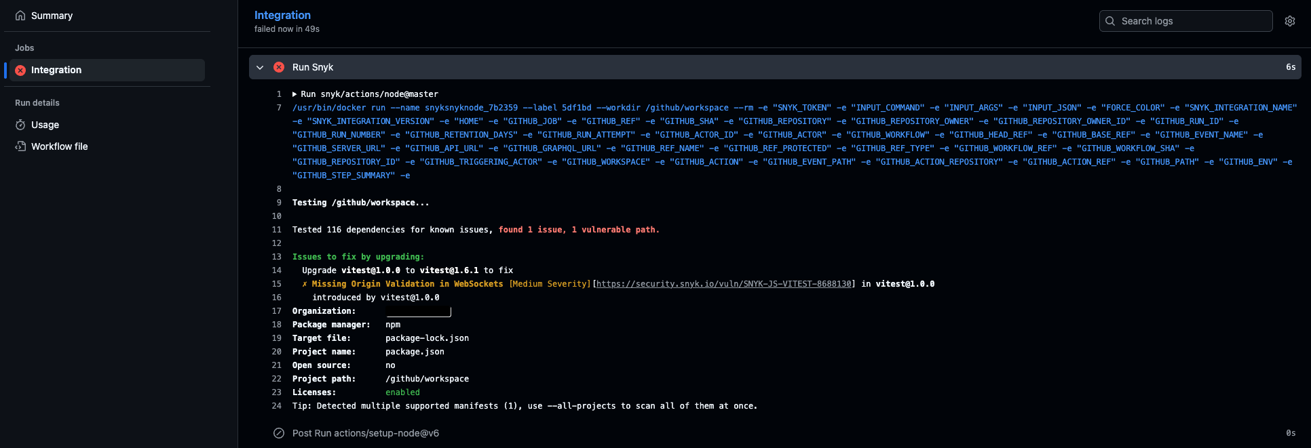This screenshot has width=1311, height=448.
Task: Open the Snyk vulnerability URL in the log
Action: 723,284
